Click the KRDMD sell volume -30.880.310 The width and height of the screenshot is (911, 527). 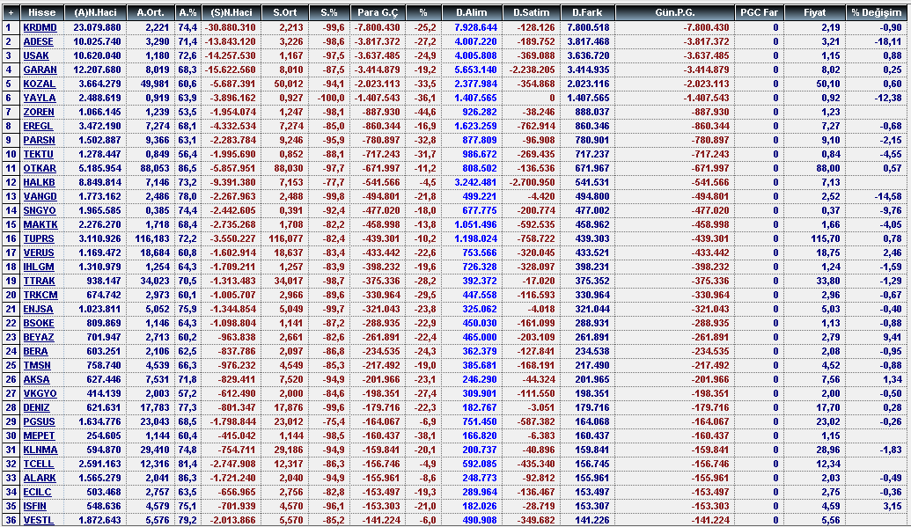coord(231,27)
